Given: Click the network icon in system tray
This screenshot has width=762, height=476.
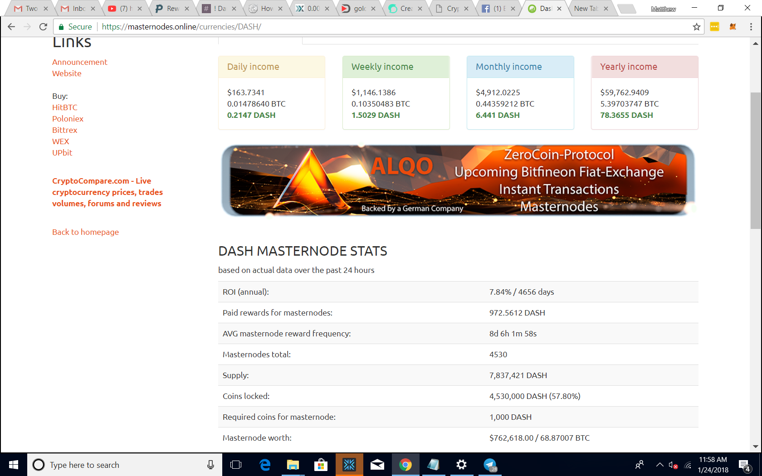Looking at the screenshot, I should (x=688, y=465).
